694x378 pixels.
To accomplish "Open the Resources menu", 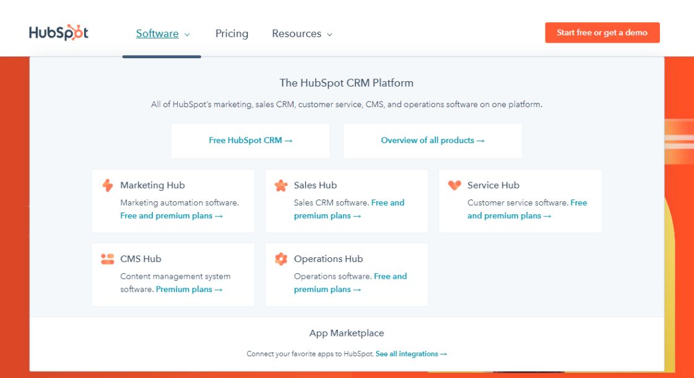I will [x=297, y=33].
